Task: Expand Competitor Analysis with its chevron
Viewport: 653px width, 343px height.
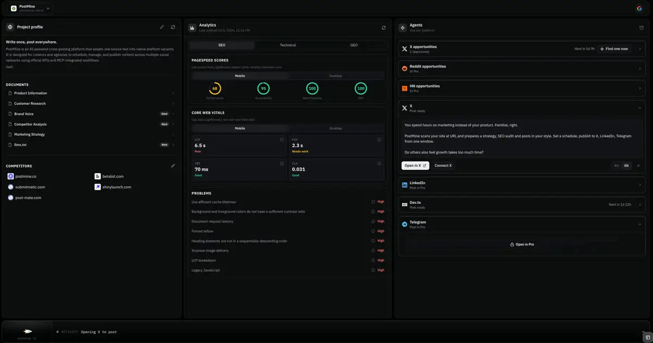Action: pyautogui.click(x=173, y=124)
